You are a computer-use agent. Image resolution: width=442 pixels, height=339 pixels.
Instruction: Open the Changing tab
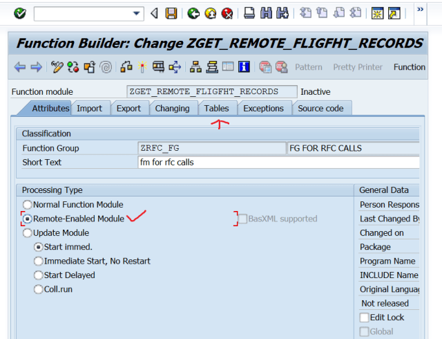[x=172, y=109]
